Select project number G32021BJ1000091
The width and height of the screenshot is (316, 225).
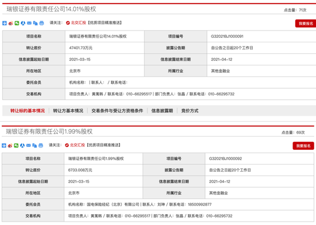point(227,36)
